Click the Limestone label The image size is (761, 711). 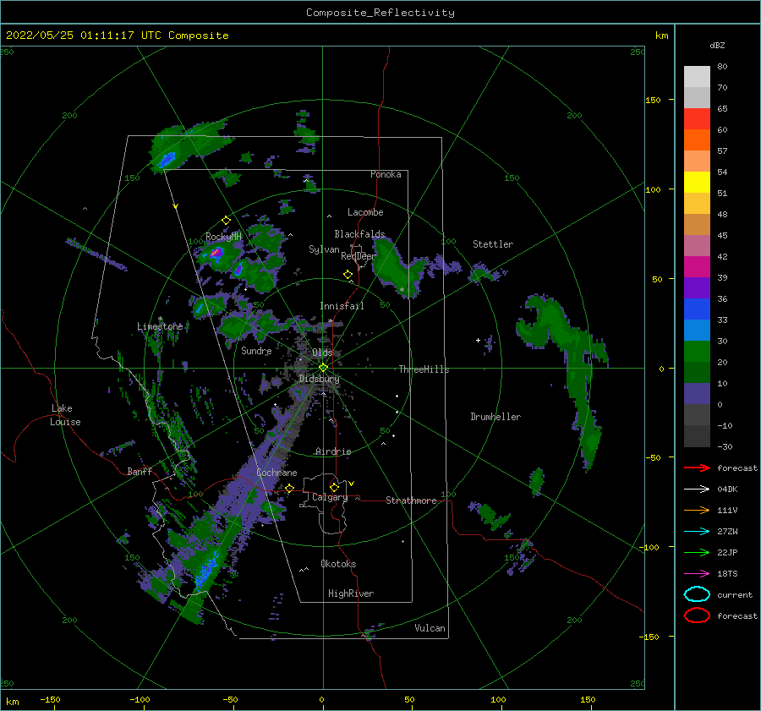tap(160, 326)
